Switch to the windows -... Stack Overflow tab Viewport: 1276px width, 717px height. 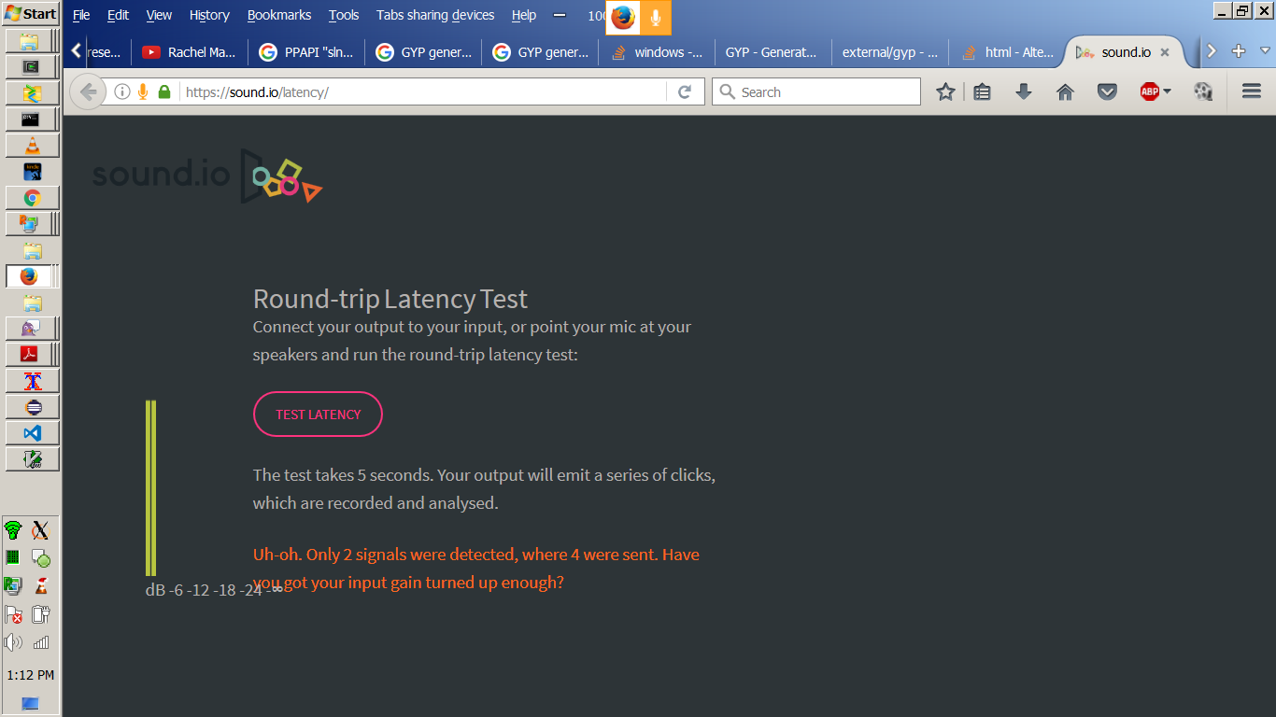click(657, 52)
